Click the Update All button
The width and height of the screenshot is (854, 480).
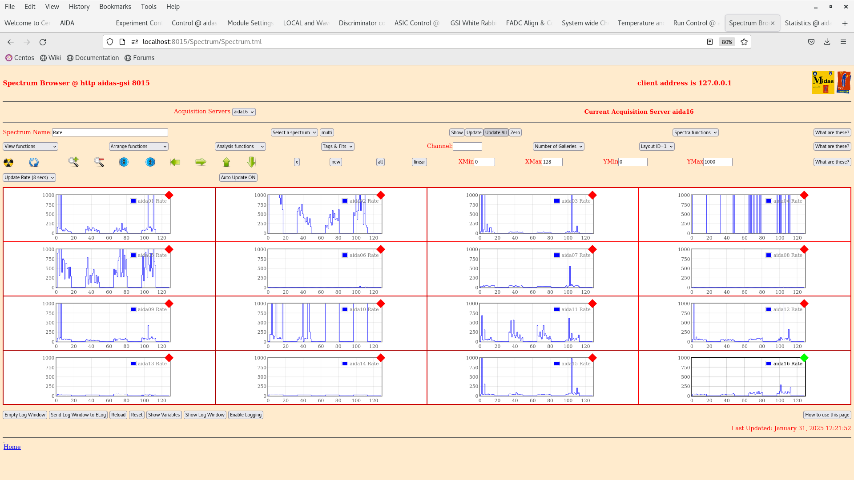[495, 132]
